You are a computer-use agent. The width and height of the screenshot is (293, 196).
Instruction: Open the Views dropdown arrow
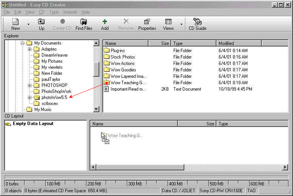(181, 24)
